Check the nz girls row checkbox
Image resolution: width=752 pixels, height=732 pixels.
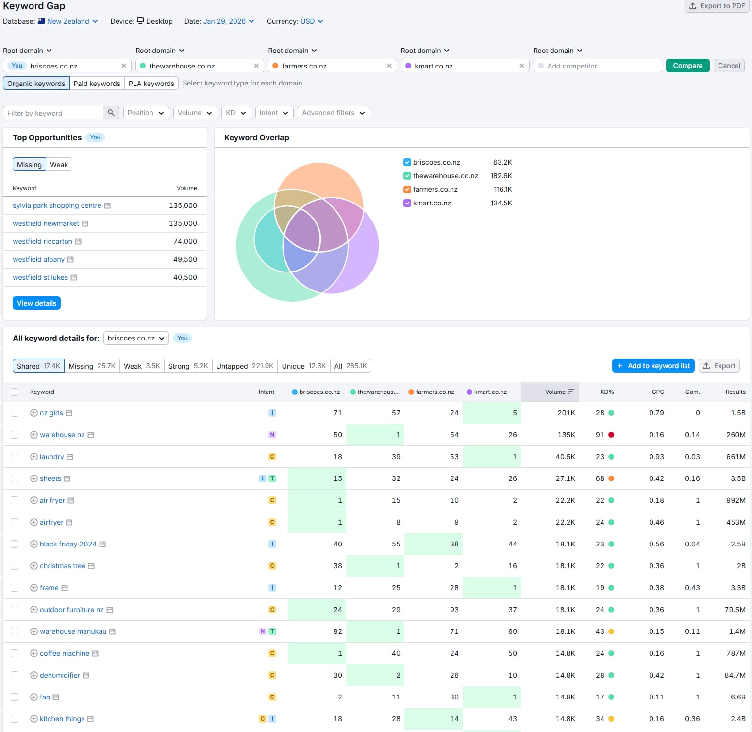(15, 412)
